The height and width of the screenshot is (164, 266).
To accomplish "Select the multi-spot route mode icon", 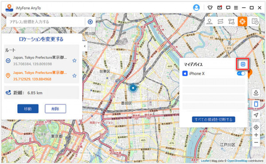I will click(231, 22).
